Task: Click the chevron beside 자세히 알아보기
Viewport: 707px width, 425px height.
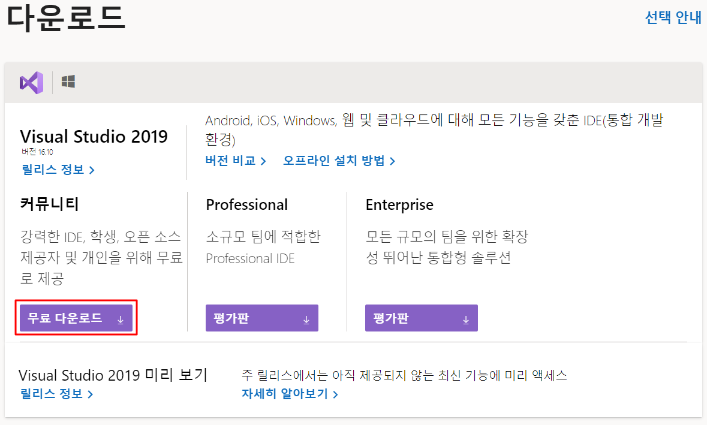Action: (x=335, y=394)
